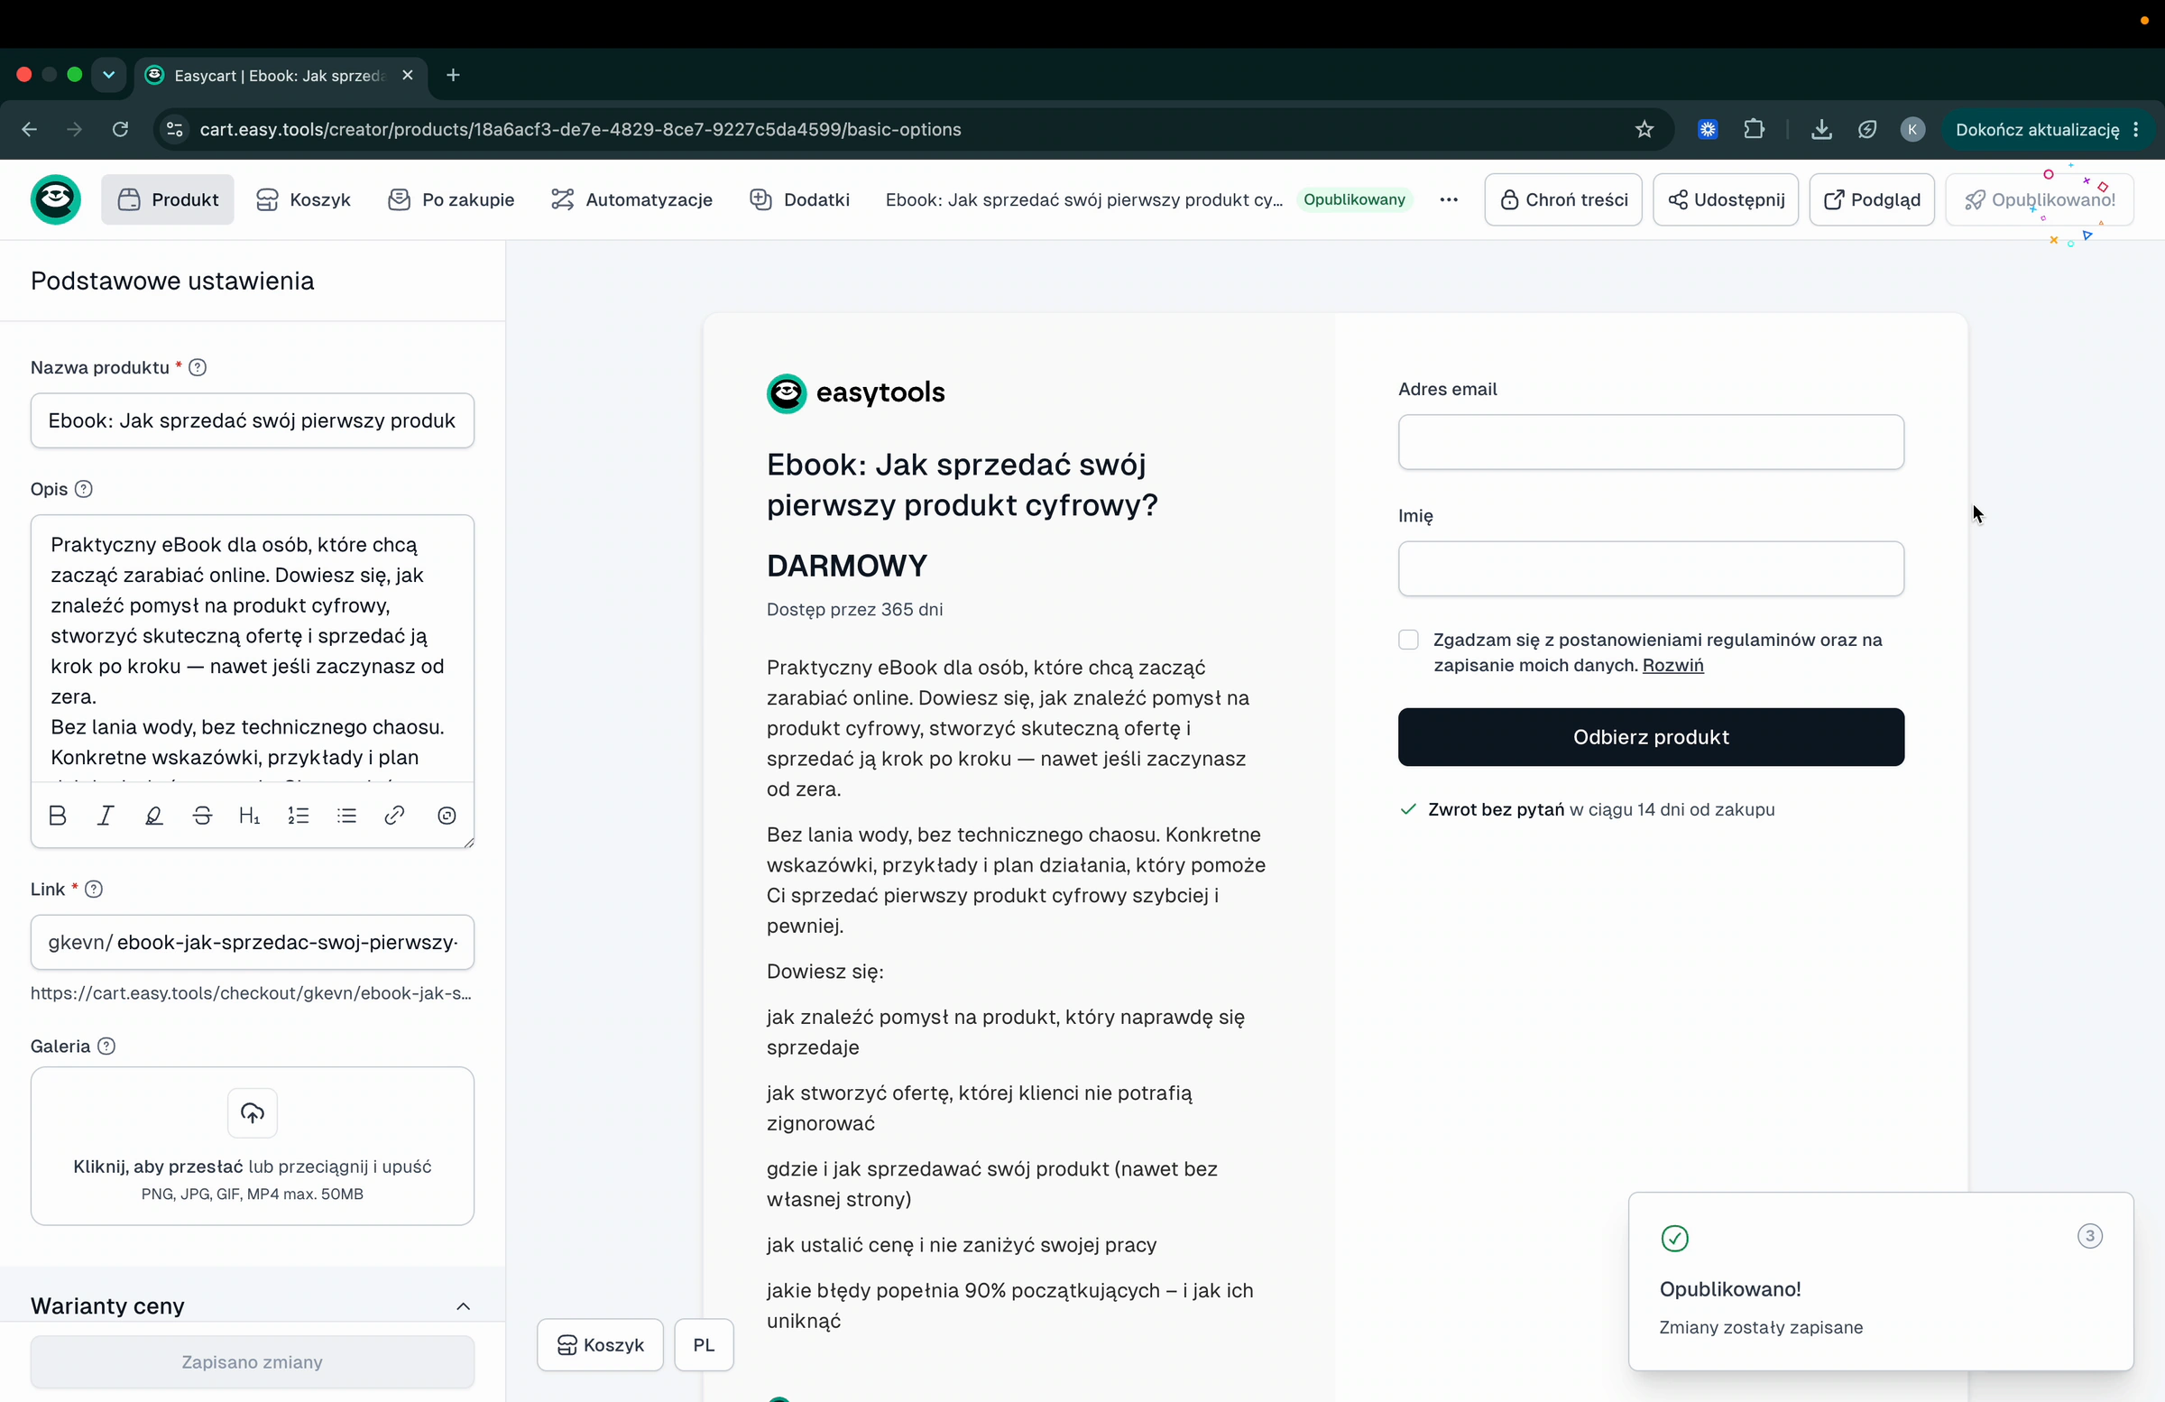The image size is (2165, 1402).
Task: Collapse the Warianty ceny section
Action: pyautogui.click(x=463, y=1306)
